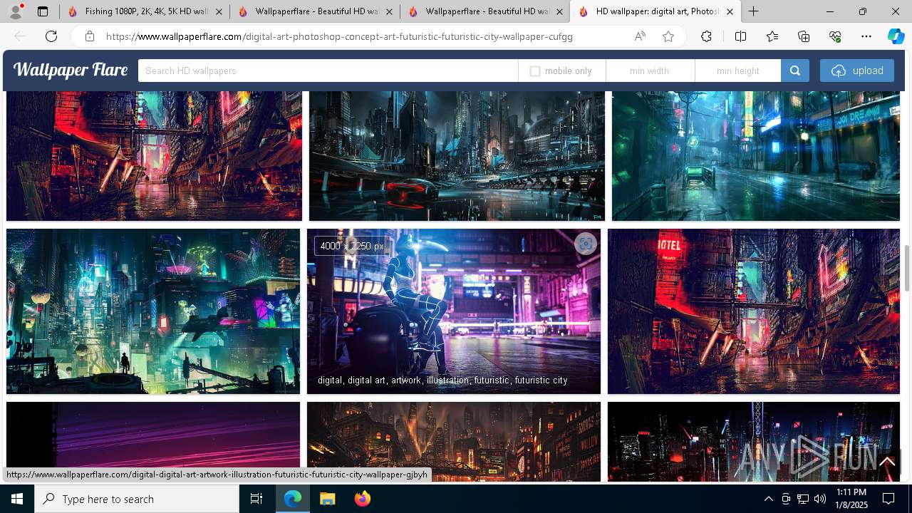
Task: Open Edge profile avatar
Action: click(15, 11)
